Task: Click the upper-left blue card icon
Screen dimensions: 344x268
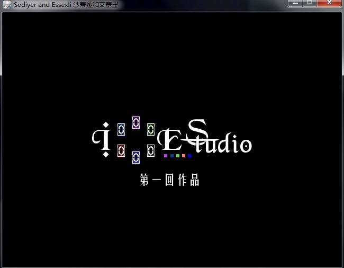Action: 121,129
